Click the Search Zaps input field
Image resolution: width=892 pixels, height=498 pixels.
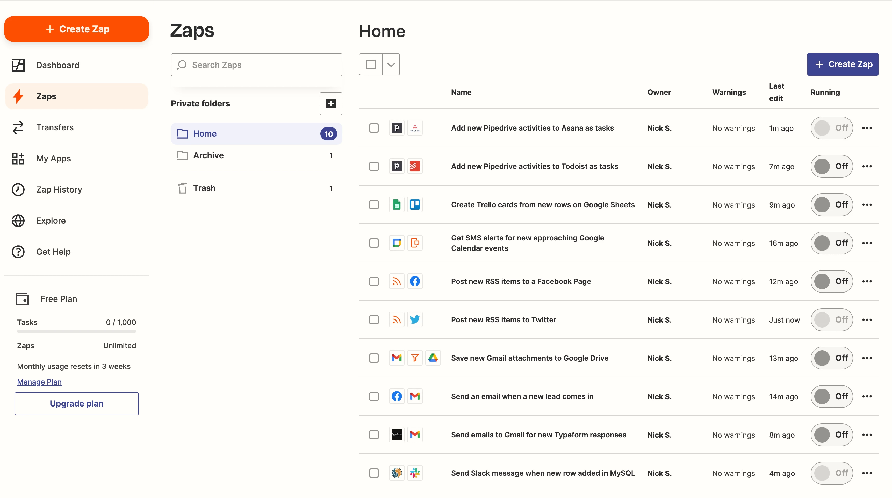click(x=256, y=65)
